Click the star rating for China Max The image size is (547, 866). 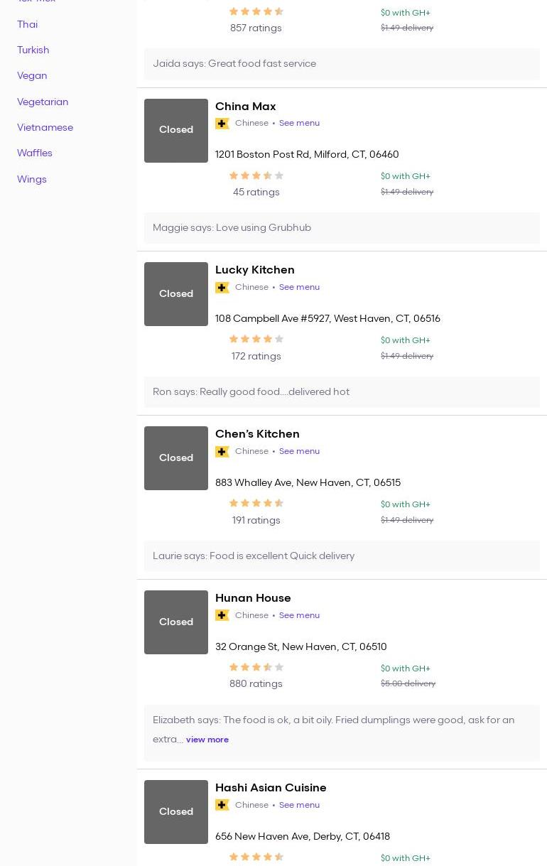coord(256,175)
